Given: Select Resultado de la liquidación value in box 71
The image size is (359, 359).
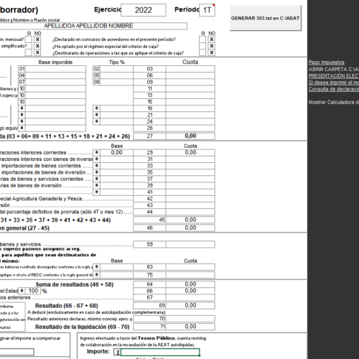Looking at the screenshot, I should tap(190, 327).
